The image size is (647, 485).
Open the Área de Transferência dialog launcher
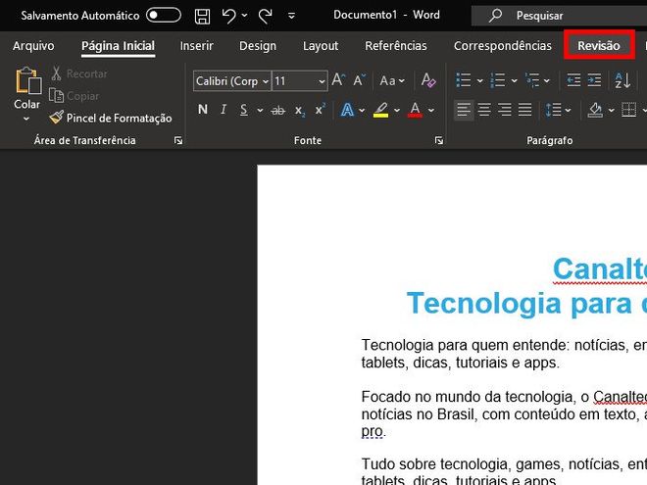[x=178, y=141]
